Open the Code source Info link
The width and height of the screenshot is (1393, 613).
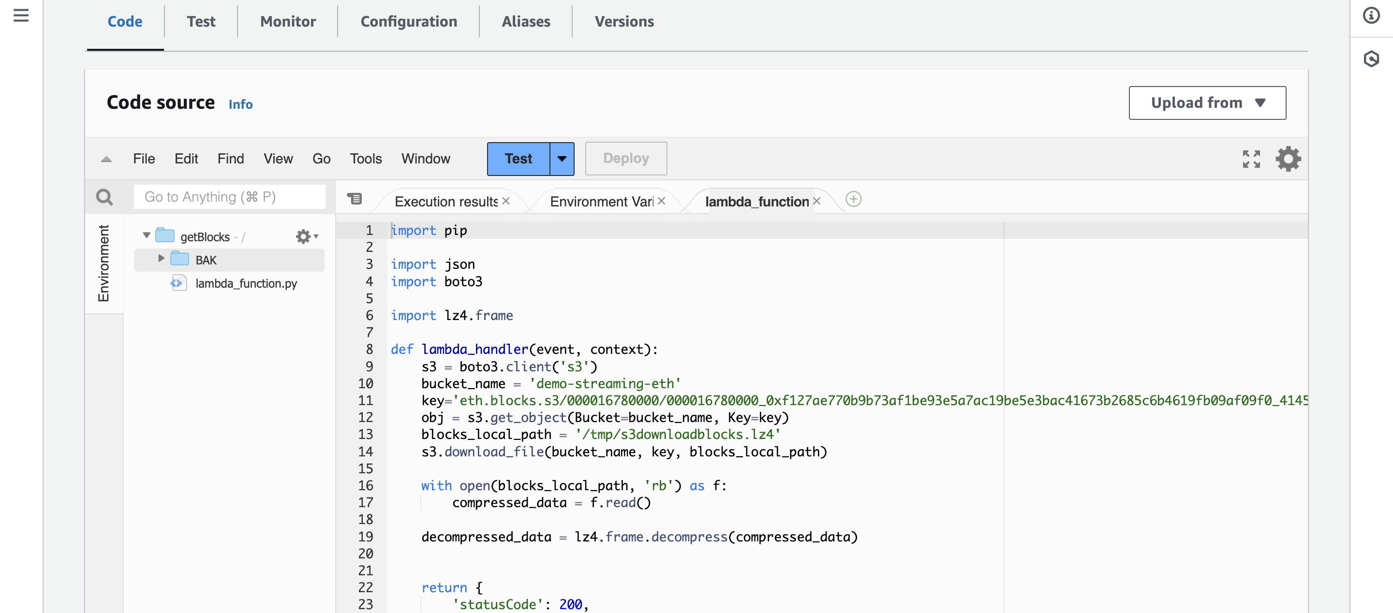click(x=240, y=104)
